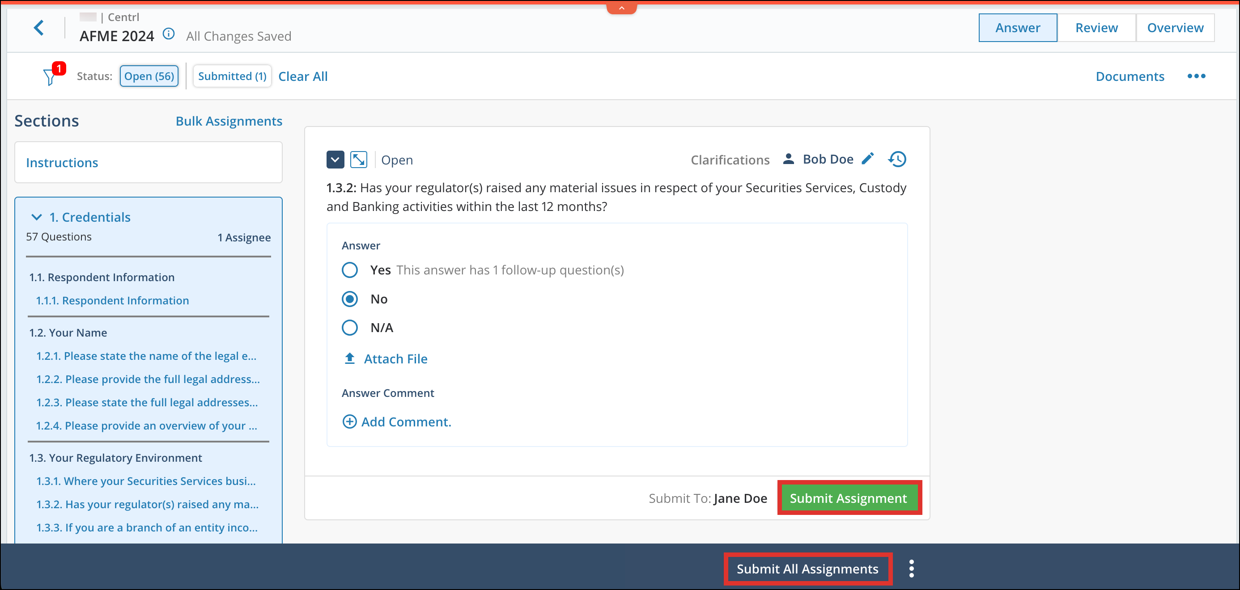Image resolution: width=1240 pixels, height=590 pixels.
Task: Open question 1.3.2 in expanded full view
Action: tap(358, 159)
